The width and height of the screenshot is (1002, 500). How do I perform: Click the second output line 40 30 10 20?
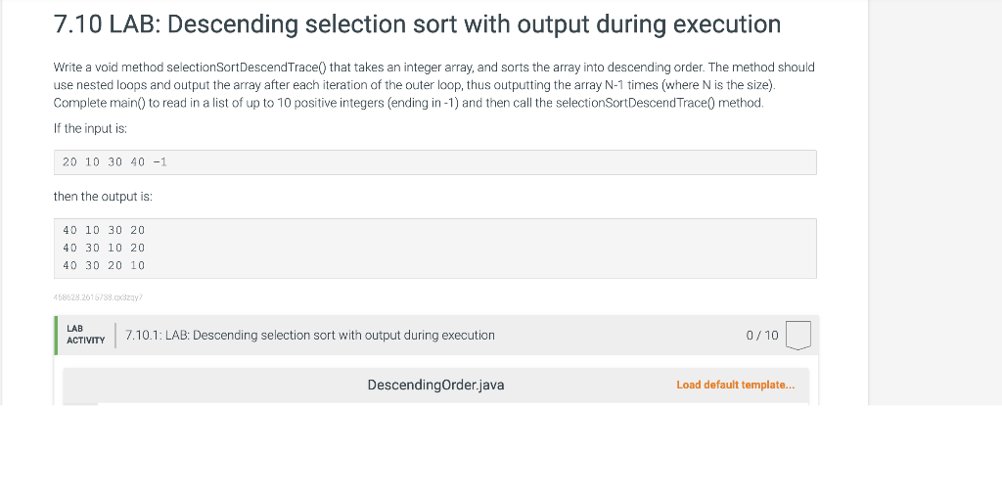click(x=104, y=248)
